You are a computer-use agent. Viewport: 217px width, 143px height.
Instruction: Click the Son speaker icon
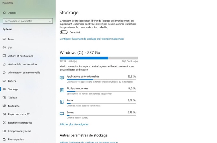(x=4, y=47)
